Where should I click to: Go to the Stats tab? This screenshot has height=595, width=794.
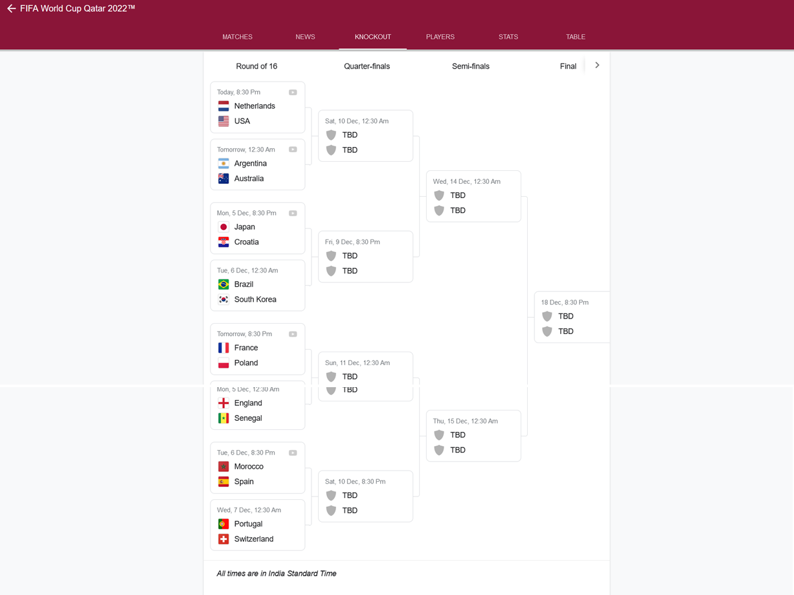coord(508,37)
